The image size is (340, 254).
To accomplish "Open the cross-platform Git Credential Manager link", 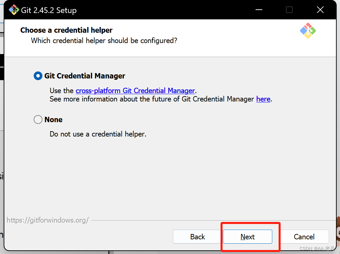I will [x=135, y=91].
